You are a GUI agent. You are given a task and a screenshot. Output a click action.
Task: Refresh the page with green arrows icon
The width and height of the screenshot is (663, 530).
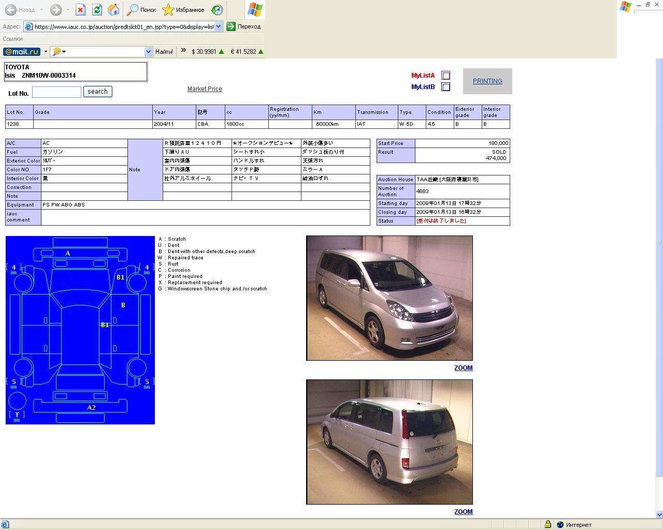[x=97, y=10]
